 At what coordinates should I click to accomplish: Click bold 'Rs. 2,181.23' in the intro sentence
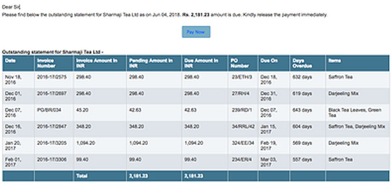pyautogui.click(x=196, y=15)
